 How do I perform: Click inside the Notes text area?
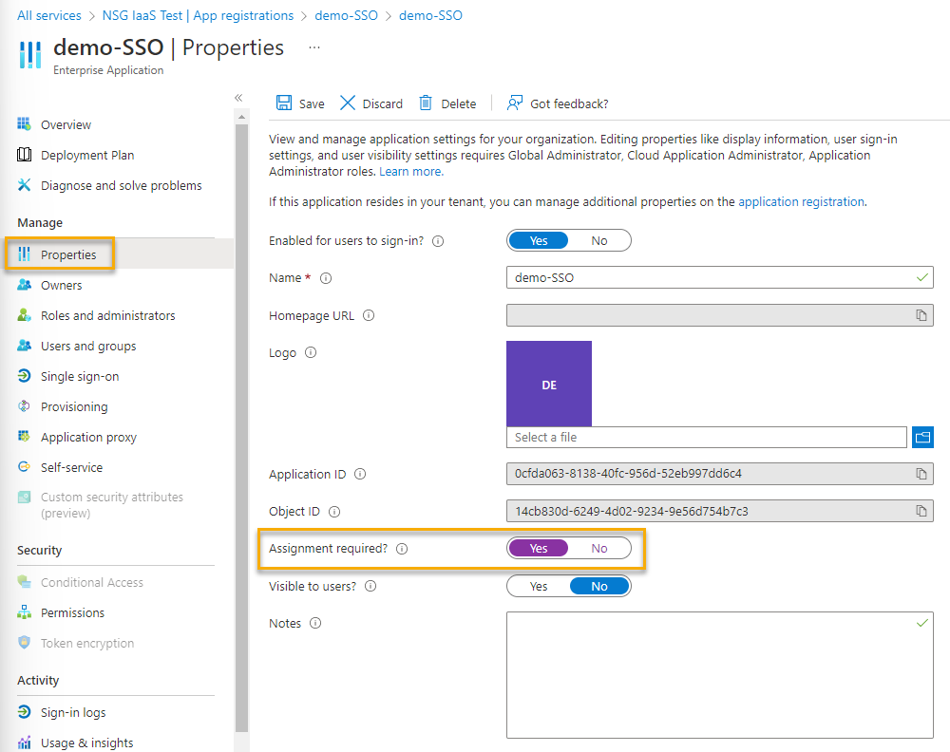tap(719, 674)
